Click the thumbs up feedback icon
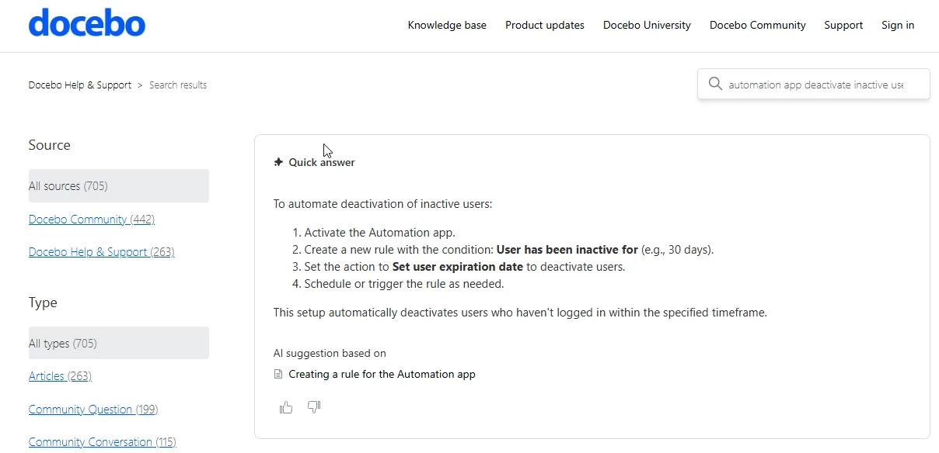The width and height of the screenshot is (939, 453). tap(286, 407)
